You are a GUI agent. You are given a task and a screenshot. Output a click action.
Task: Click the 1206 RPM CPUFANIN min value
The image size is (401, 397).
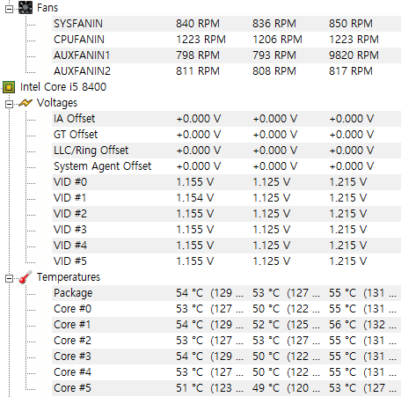click(x=277, y=40)
